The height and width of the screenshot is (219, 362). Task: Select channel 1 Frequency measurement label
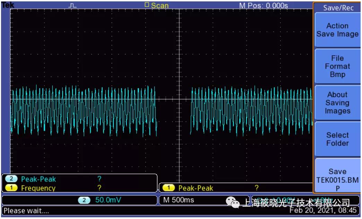click(x=38, y=188)
